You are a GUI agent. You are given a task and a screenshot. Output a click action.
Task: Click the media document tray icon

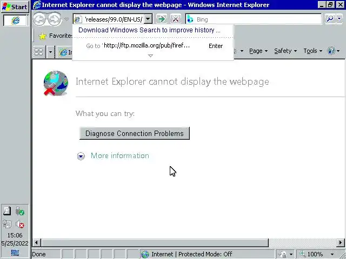pos(7,211)
